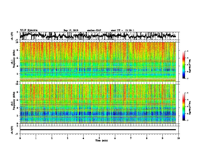Viewport: 201px width, 155px height.
Task: Click the 'ch.3(V)' axis label
Action: pos(12,130)
